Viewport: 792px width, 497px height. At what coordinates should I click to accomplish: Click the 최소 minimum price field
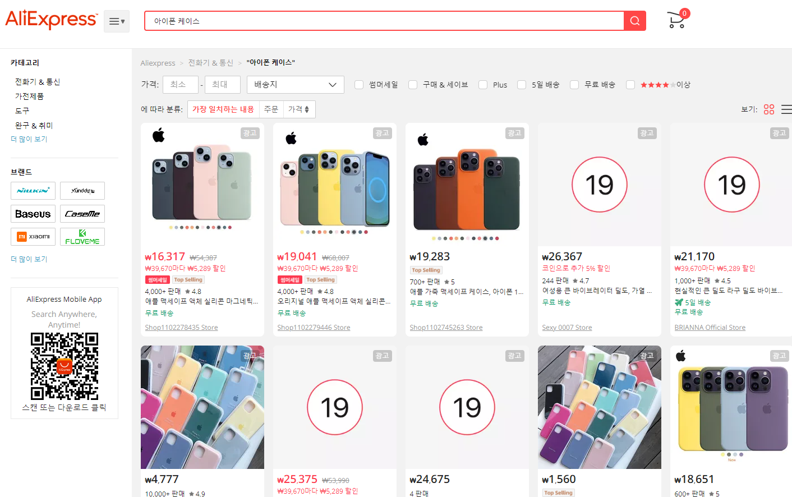(181, 85)
